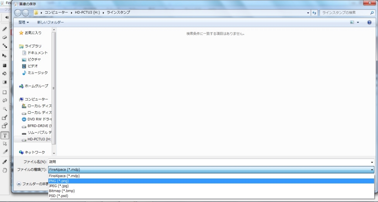
Task: Select the Brush tool in FireAlpaca toolbar
Action: click(4, 29)
